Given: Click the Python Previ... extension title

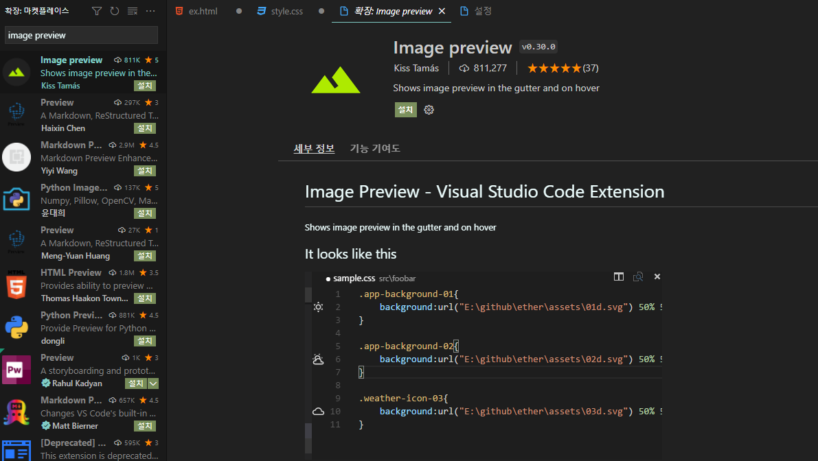Looking at the screenshot, I should click(x=71, y=315).
